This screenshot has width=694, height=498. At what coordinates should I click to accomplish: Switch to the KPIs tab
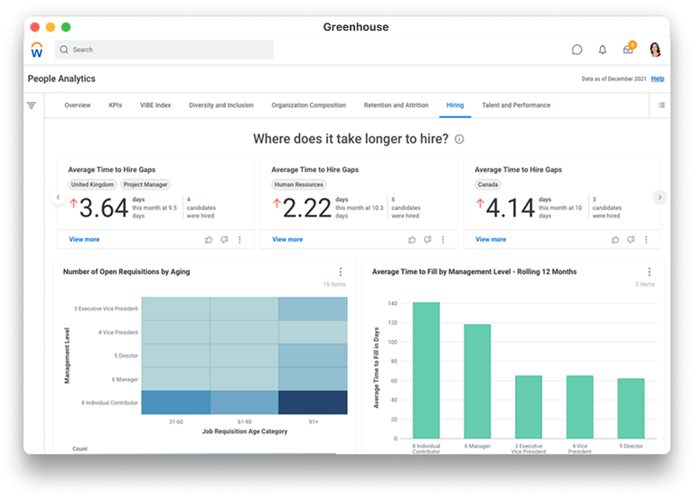pos(115,106)
